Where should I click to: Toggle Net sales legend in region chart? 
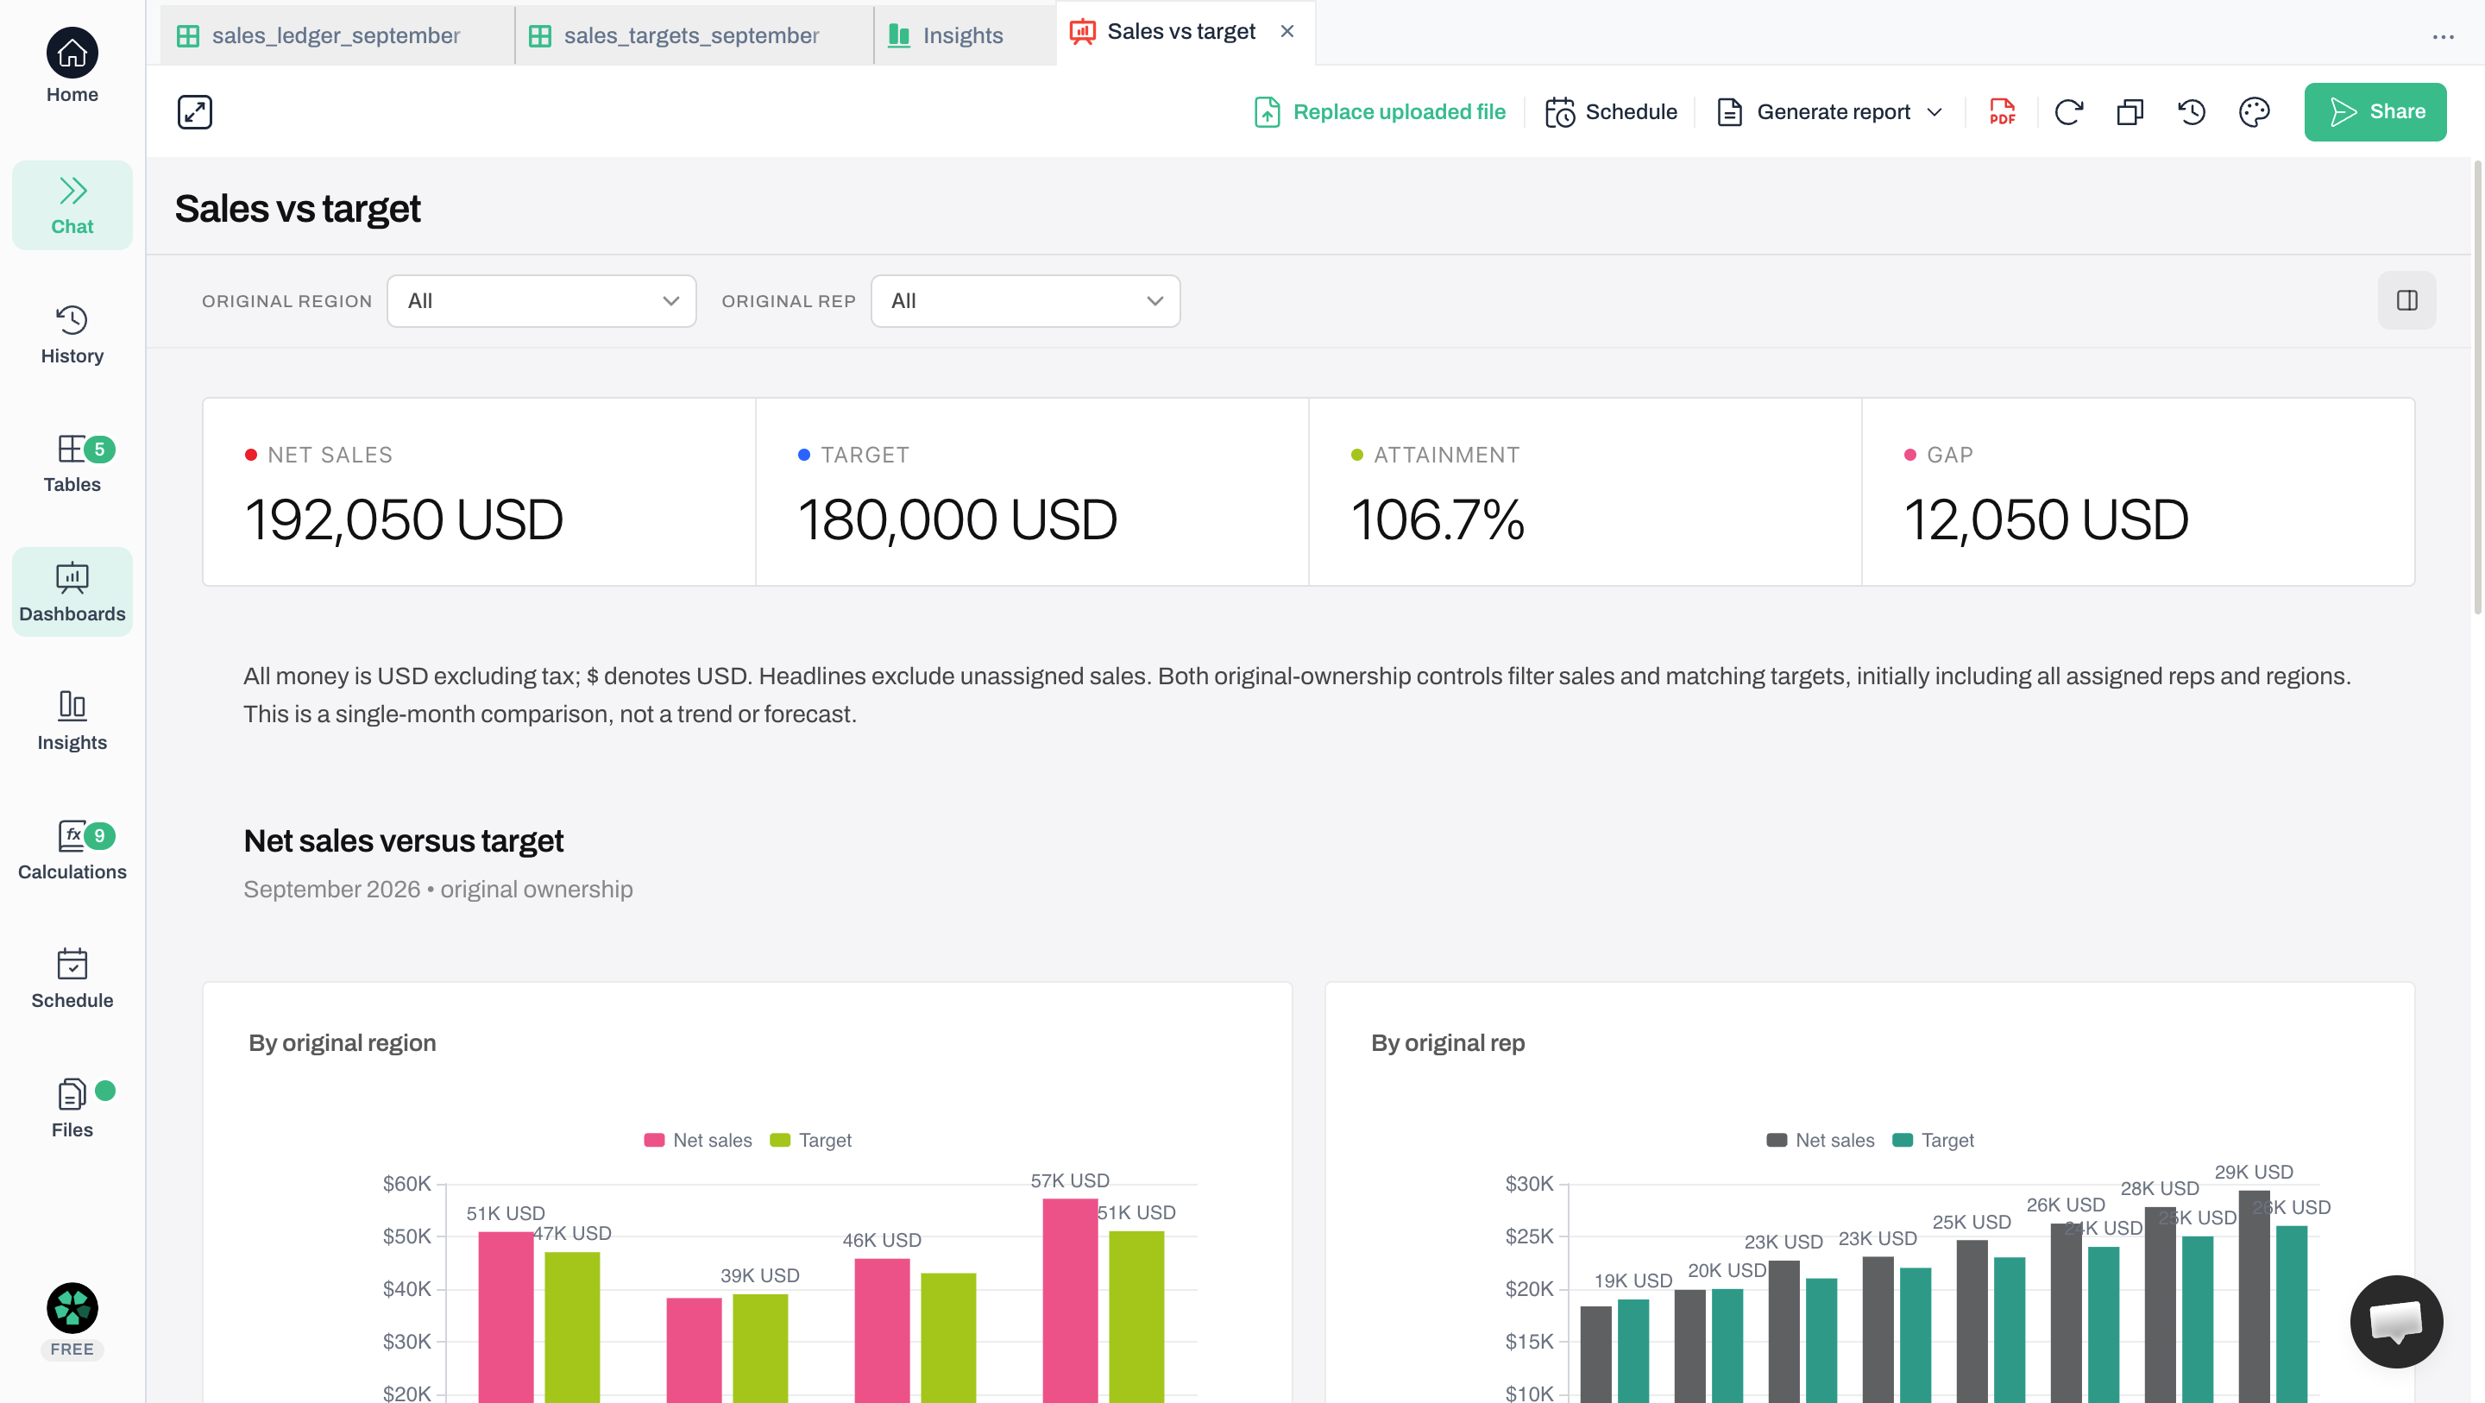(698, 1141)
